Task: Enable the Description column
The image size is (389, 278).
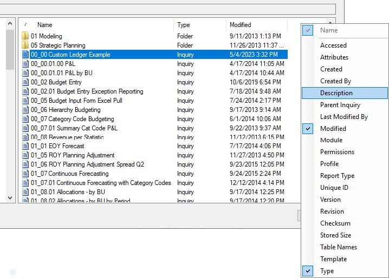Action: [336, 93]
